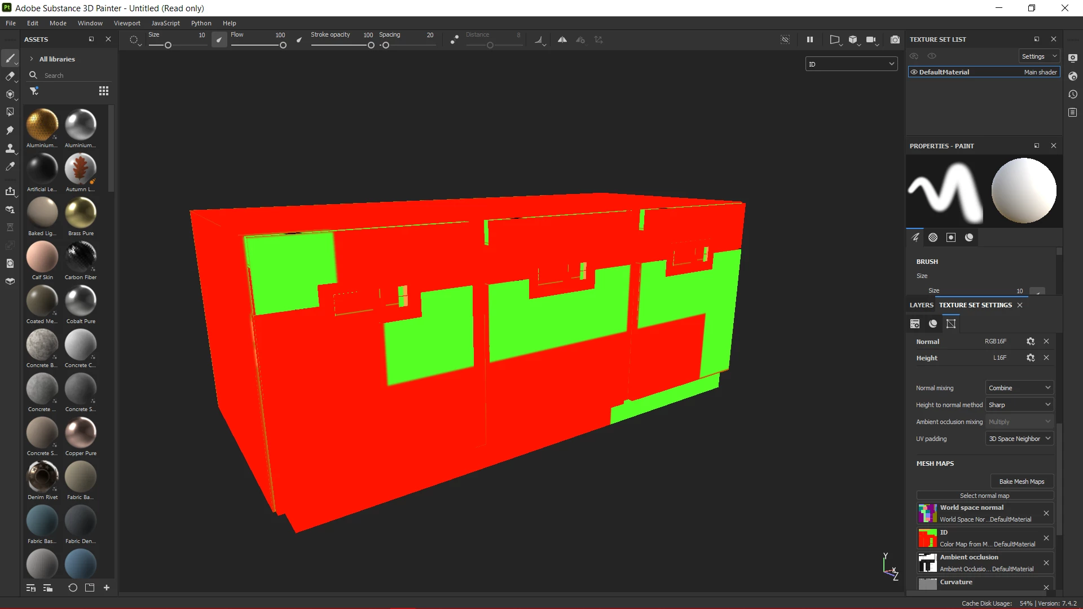Pause rendering with the pause icon

point(810,39)
